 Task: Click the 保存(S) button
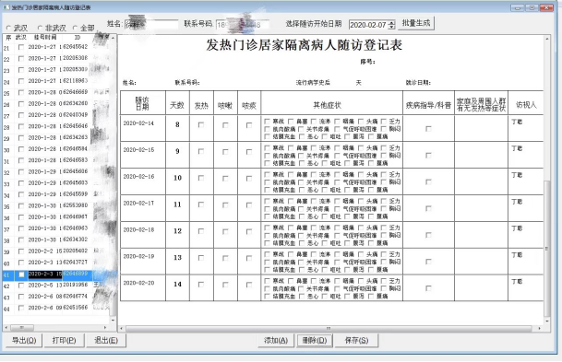pos(356,341)
